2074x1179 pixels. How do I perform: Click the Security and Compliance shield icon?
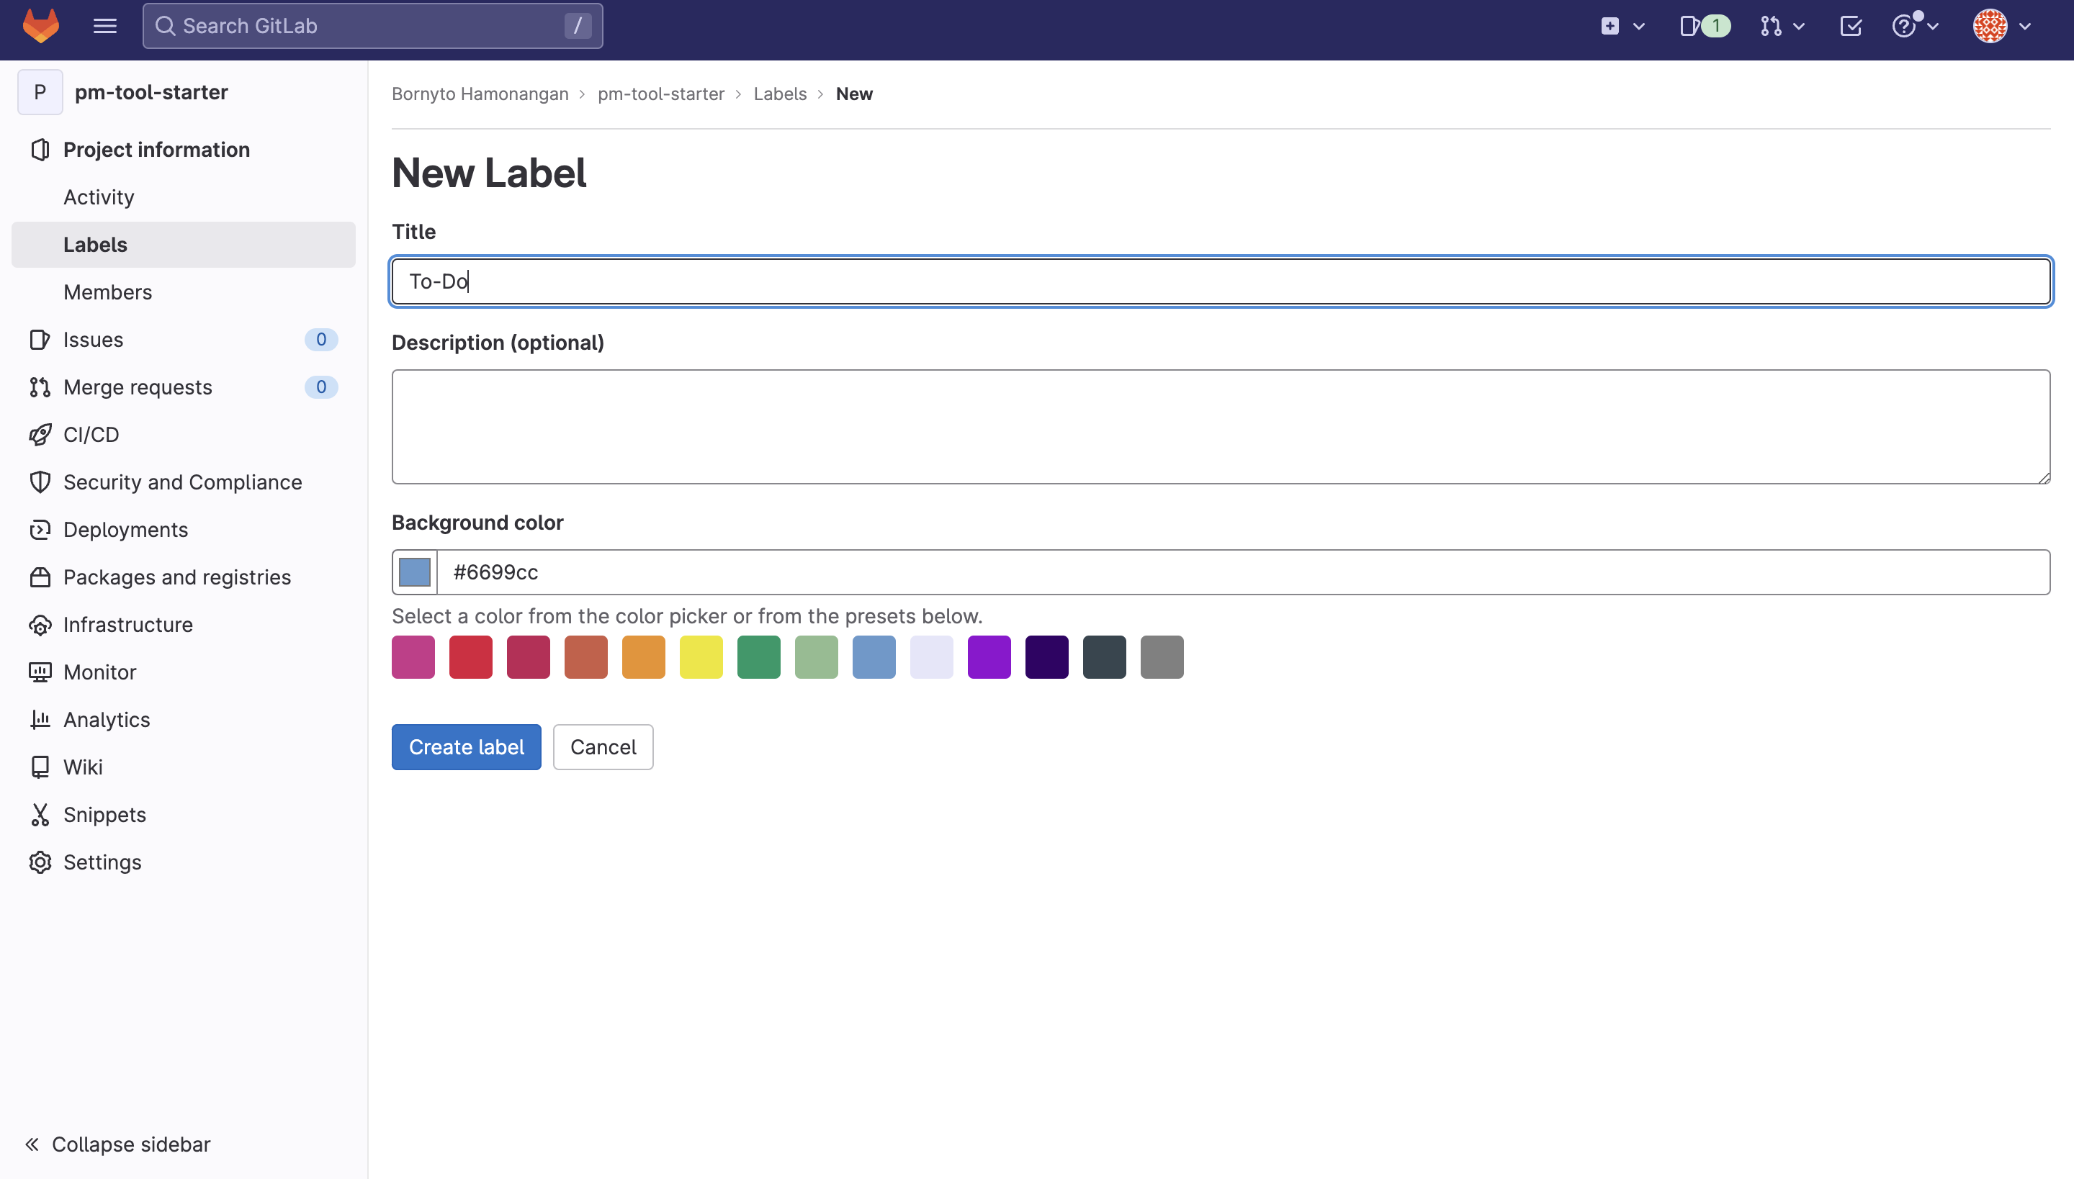coord(40,482)
